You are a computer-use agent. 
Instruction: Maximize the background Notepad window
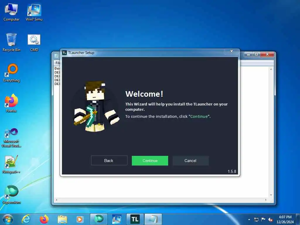pyautogui.click(x=256, y=54)
